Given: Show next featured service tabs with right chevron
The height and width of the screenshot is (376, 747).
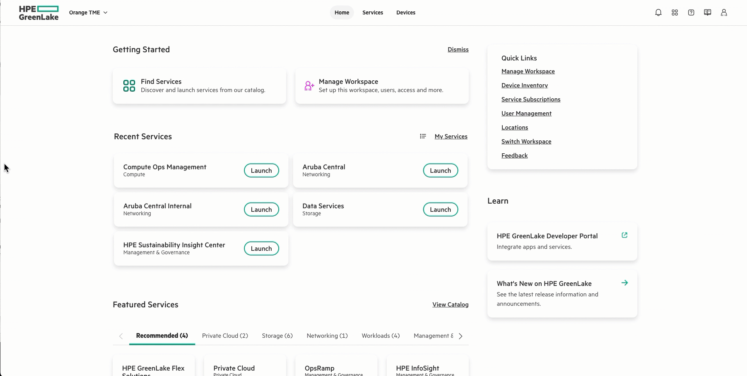Looking at the screenshot, I should (461, 336).
